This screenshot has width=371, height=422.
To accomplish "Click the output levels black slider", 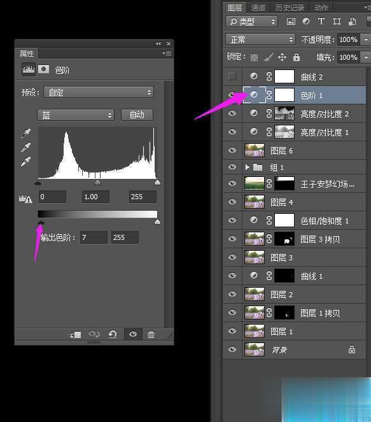I will [41, 222].
